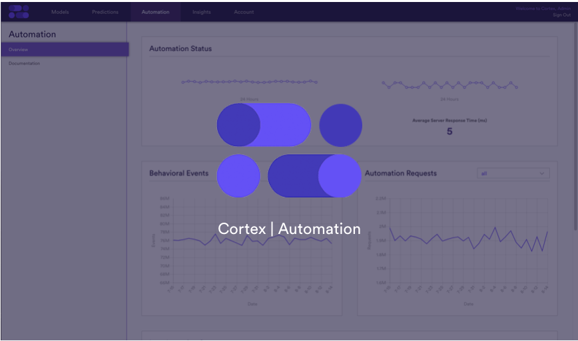Click the Automation Requests heading
The width and height of the screenshot is (578, 341).
[401, 173]
